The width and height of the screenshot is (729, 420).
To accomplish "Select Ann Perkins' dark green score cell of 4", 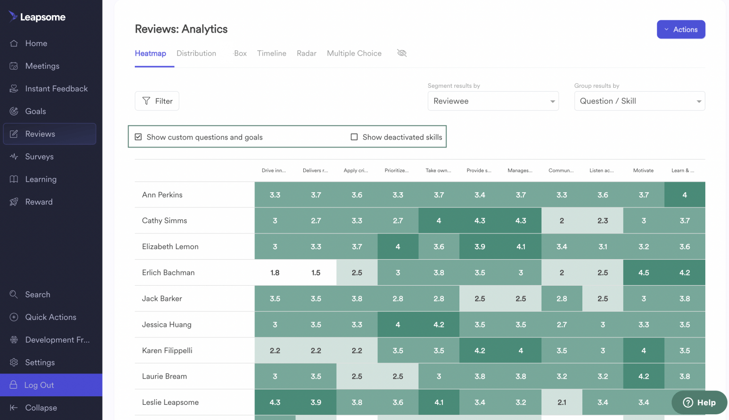I will coord(684,195).
